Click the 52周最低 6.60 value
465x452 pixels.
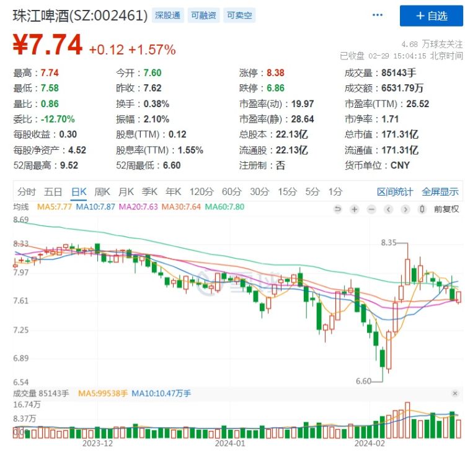(172, 165)
